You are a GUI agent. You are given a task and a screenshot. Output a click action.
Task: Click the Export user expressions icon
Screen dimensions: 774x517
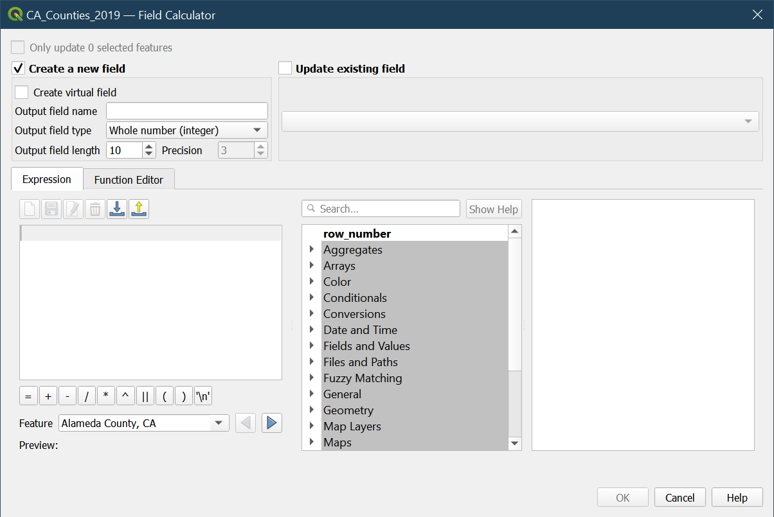point(139,209)
